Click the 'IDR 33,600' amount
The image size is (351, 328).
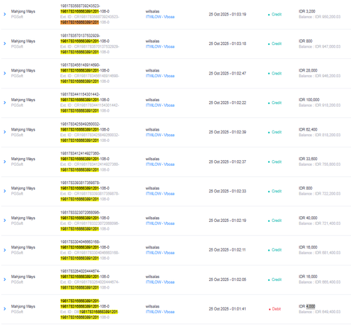308,159
